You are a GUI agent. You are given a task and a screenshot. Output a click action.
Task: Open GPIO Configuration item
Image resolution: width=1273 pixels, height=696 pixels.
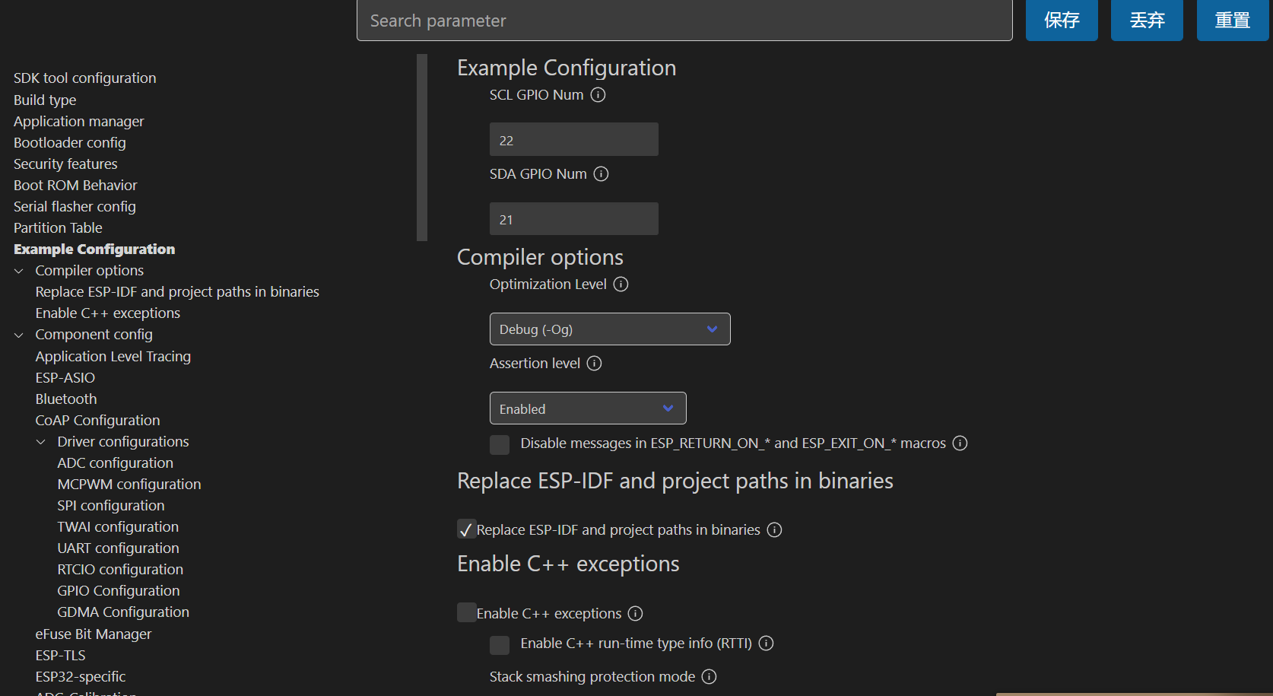119,591
